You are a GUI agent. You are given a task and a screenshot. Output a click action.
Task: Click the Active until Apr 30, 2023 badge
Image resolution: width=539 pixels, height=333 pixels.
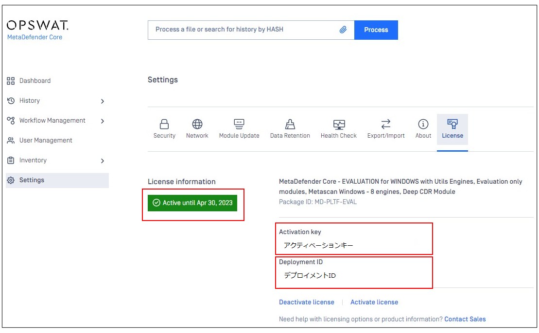(192, 203)
